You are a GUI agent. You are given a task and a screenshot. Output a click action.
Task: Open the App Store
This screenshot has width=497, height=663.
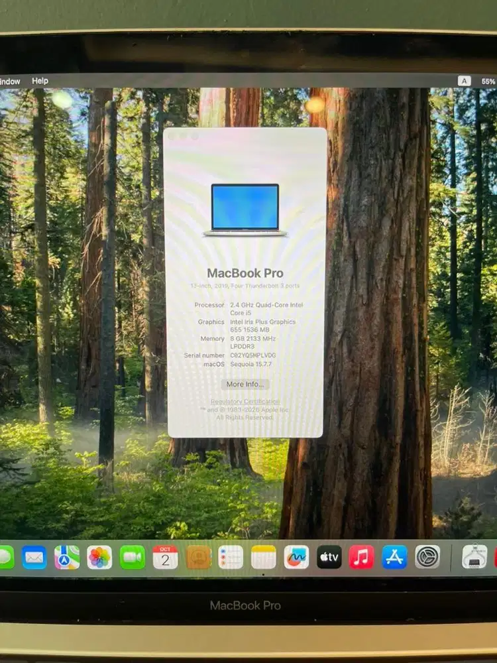(394, 557)
